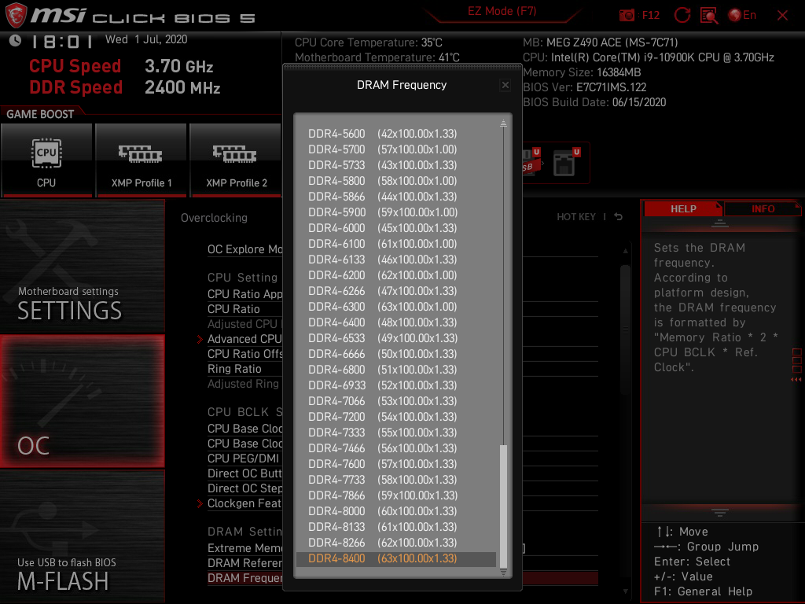
Task: Close the DRAM Frequency popup
Action: click(x=505, y=85)
